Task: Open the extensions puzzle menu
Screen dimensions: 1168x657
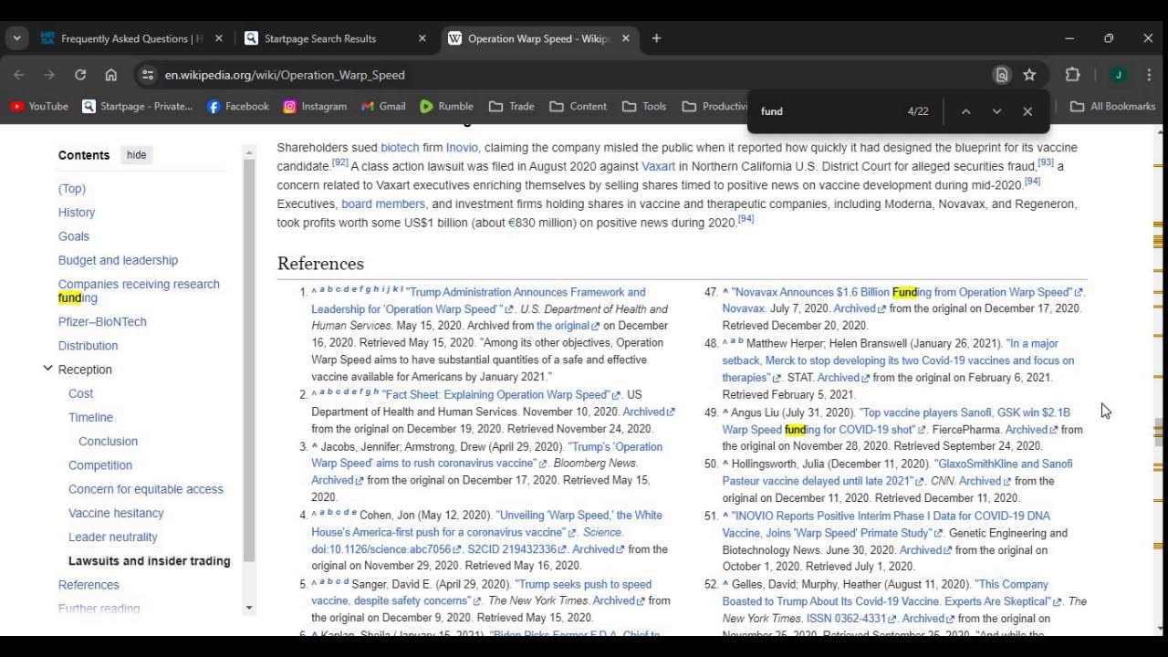Action: click(x=1072, y=75)
